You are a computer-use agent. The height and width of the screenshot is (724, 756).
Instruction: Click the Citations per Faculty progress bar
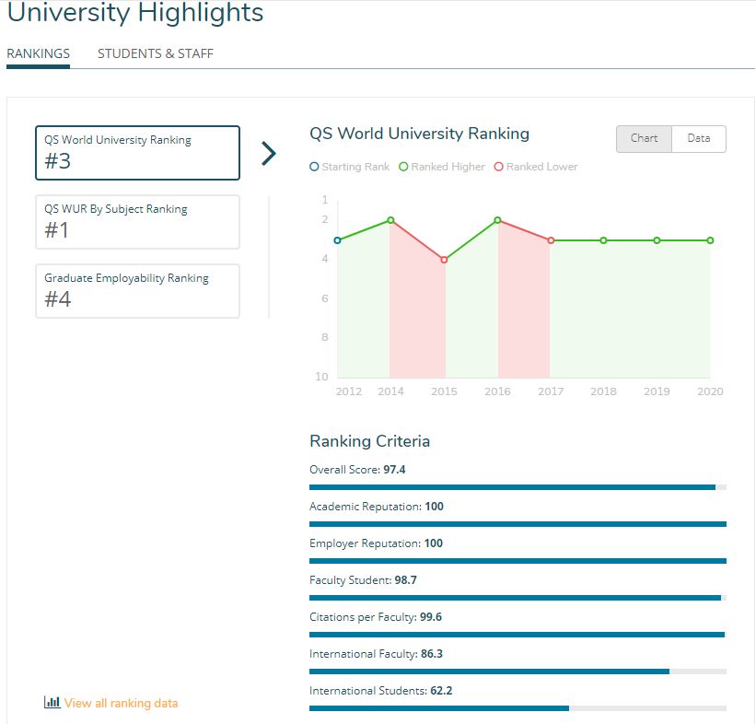point(518,635)
